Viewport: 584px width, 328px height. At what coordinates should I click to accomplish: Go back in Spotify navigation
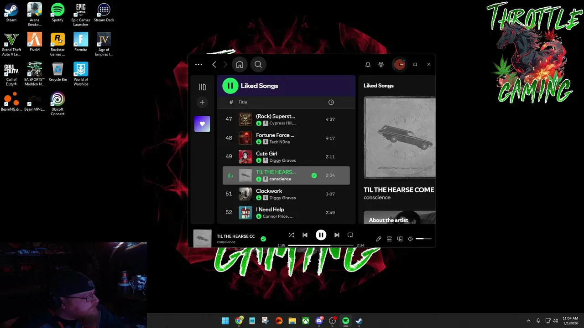pos(214,64)
